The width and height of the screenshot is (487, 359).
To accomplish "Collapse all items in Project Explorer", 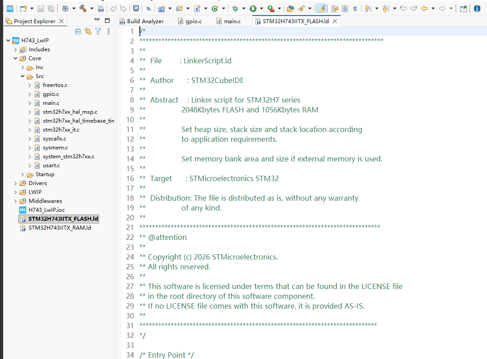I will [78, 31].
